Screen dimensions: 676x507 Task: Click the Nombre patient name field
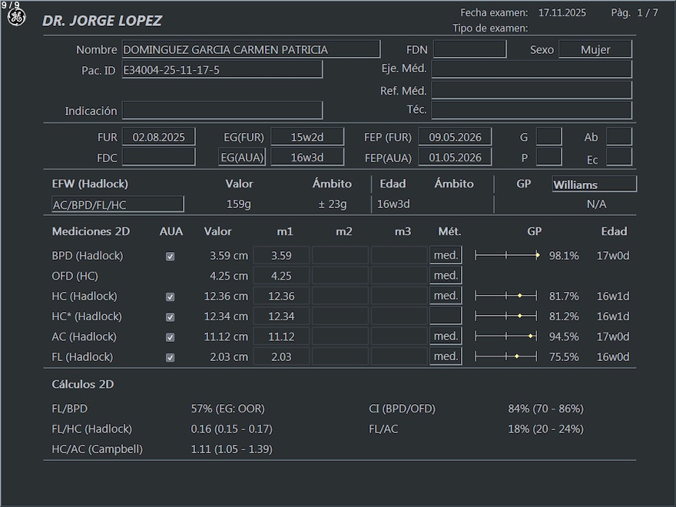[250, 49]
